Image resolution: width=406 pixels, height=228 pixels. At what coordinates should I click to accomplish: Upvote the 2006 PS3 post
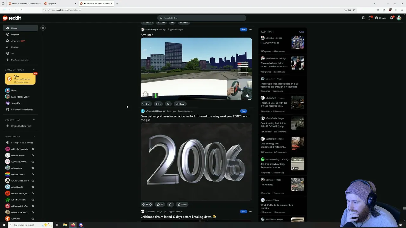(143, 205)
